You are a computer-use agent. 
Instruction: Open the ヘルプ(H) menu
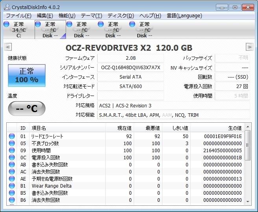tap(150, 16)
